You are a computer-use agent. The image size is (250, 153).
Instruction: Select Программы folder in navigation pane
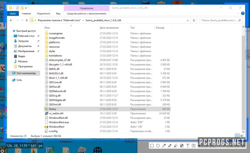pos(25,66)
